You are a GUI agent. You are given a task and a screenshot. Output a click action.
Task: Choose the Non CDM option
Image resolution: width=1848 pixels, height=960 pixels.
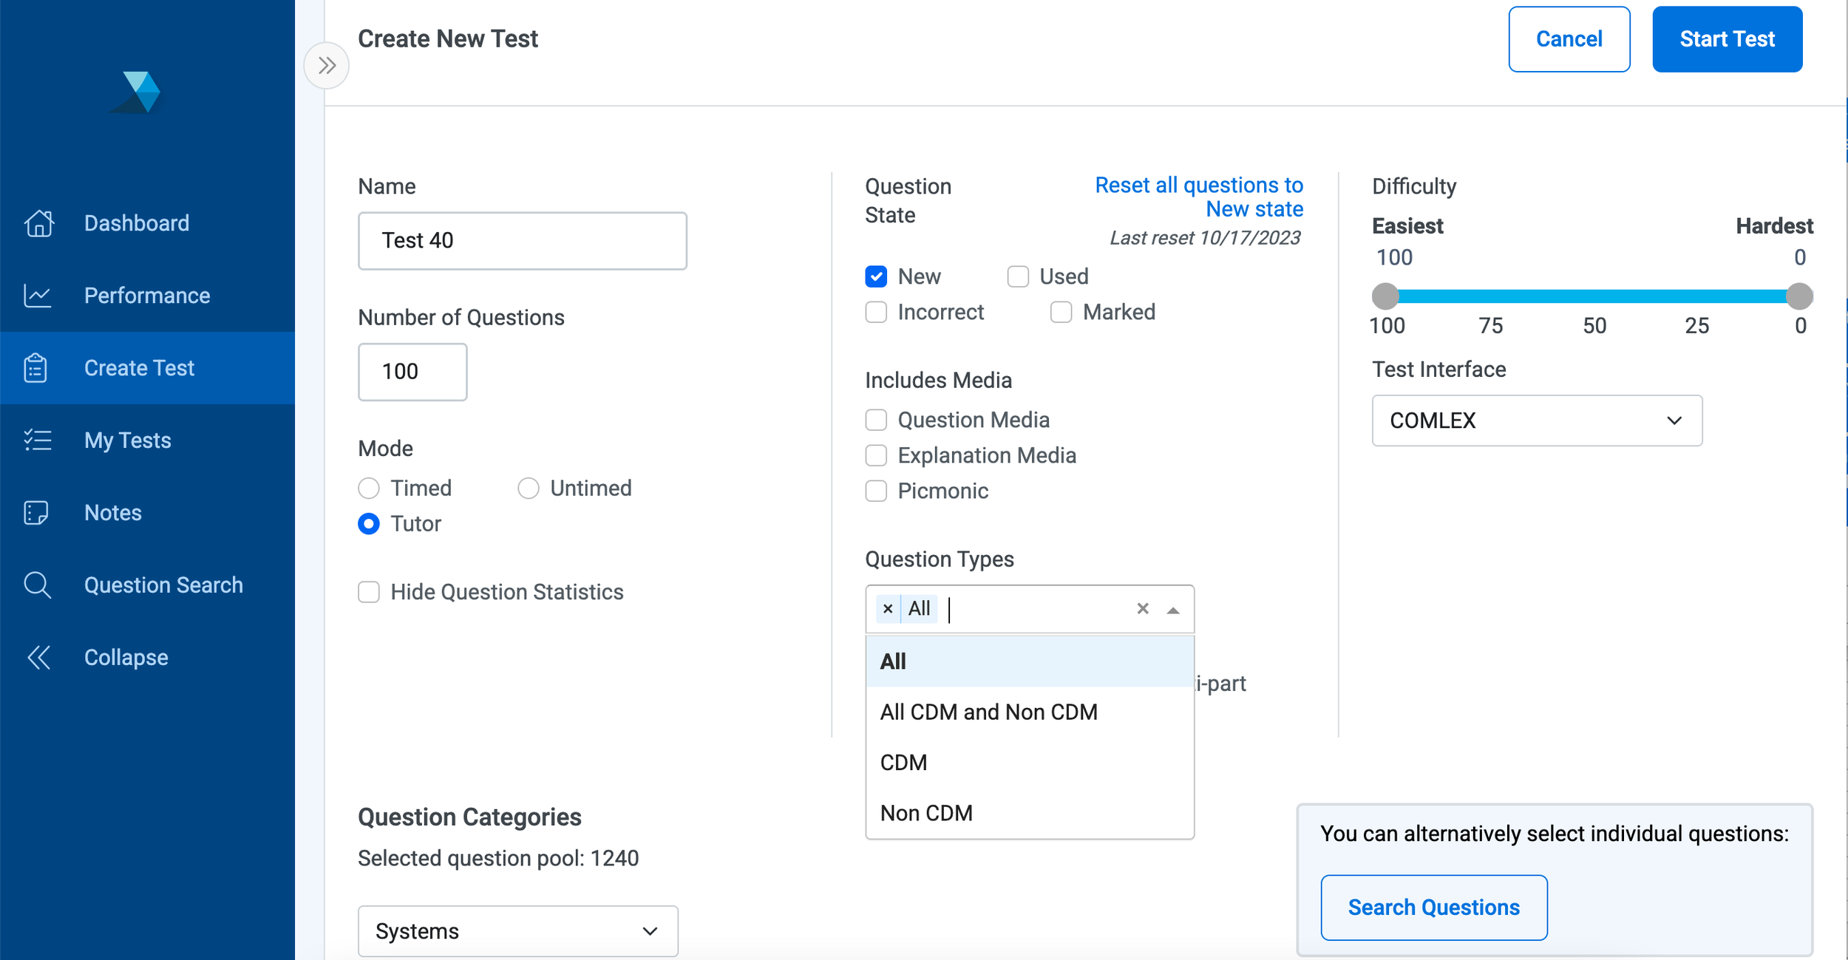coord(926,813)
